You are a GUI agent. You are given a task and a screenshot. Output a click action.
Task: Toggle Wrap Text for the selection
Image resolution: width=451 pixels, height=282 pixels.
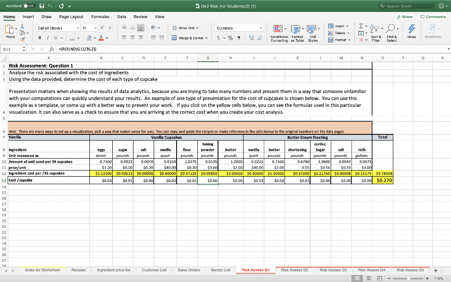coord(174,27)
